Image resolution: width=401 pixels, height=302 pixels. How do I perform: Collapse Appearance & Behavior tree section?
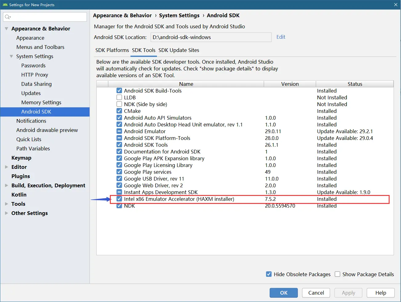pos(6,29)
